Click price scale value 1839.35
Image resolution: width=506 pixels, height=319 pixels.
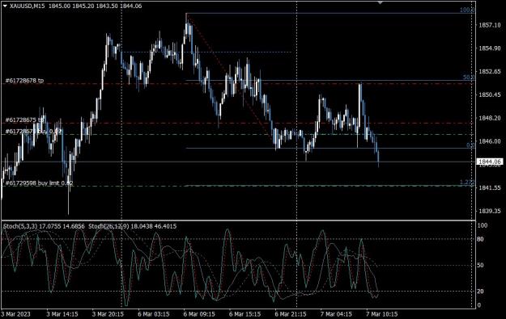pos(490,211)
